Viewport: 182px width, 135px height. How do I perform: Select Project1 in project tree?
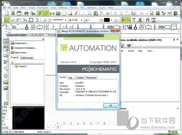[x=23, y=67]
